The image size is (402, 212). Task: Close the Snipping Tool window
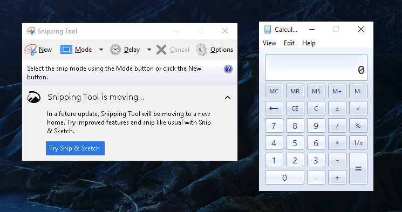pos(225,31)
